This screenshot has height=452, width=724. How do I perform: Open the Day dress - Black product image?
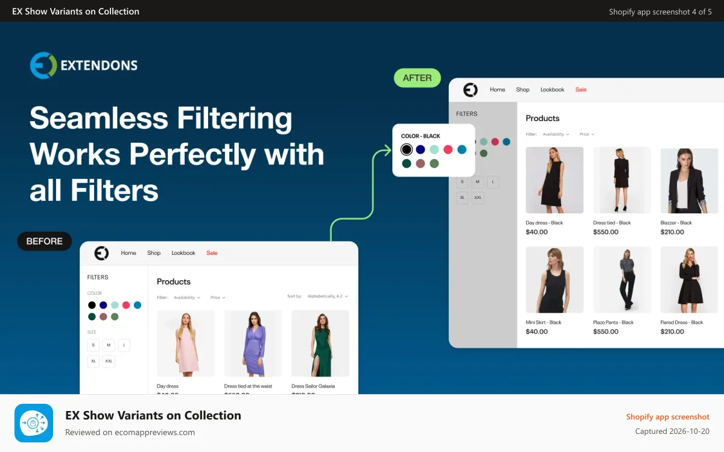(554, 180)
